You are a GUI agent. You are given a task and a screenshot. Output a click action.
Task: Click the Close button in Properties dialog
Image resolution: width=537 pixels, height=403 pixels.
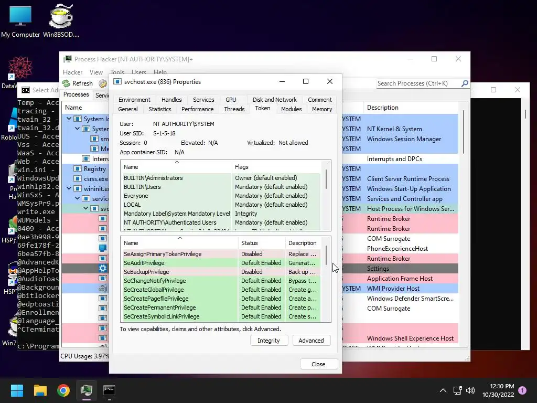click(x=318, y=364)
